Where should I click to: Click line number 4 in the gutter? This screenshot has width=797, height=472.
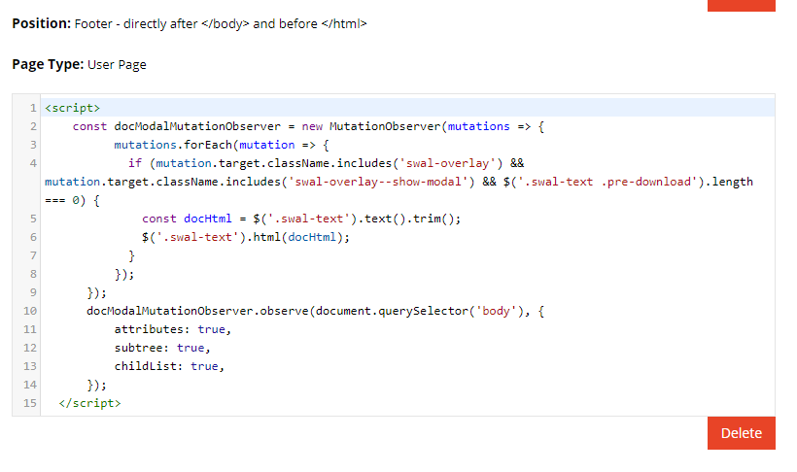[33, 163]
